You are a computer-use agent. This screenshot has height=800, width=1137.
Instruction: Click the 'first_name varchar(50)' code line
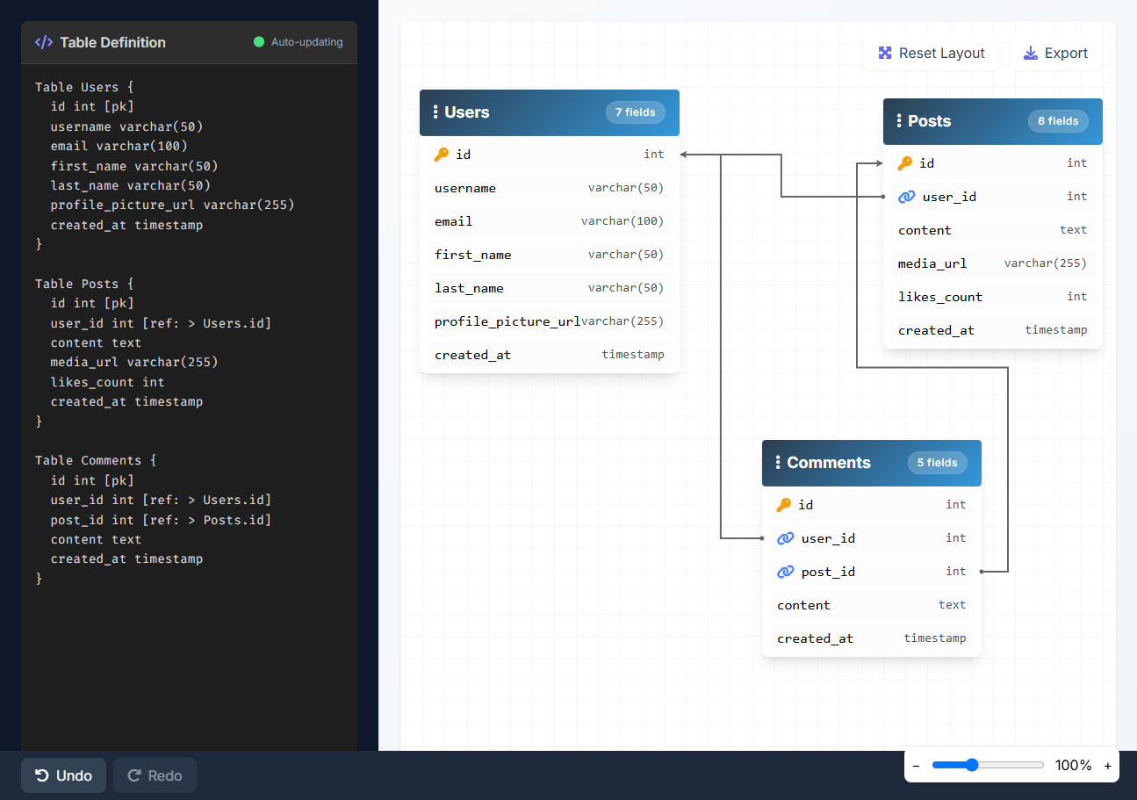coord(134,166)
